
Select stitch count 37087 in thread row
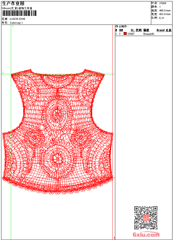[x=131, y=34]
